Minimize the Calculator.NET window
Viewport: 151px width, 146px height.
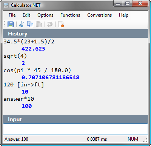coord(118,4)
